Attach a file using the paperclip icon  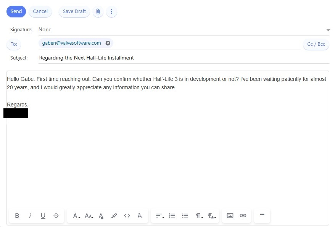tap(98, 11)
